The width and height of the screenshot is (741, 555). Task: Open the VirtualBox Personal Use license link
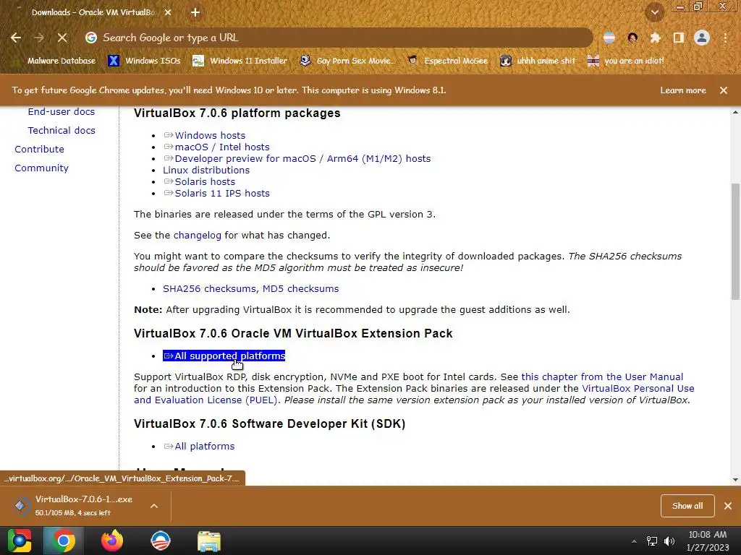click(638, 388)
